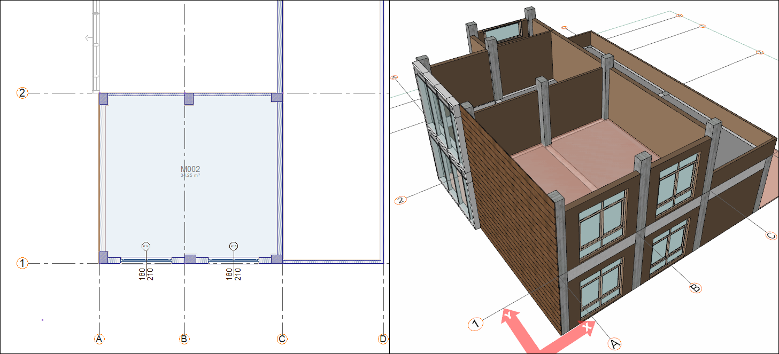The height and width of the screenshot is (354, 779).
Task: Click grid bubble 2 in 3D view
Action: pos(401,201)
